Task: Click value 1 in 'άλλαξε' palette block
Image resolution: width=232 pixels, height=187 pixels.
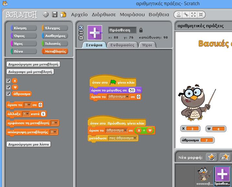Action: click(x=43, y=114)
